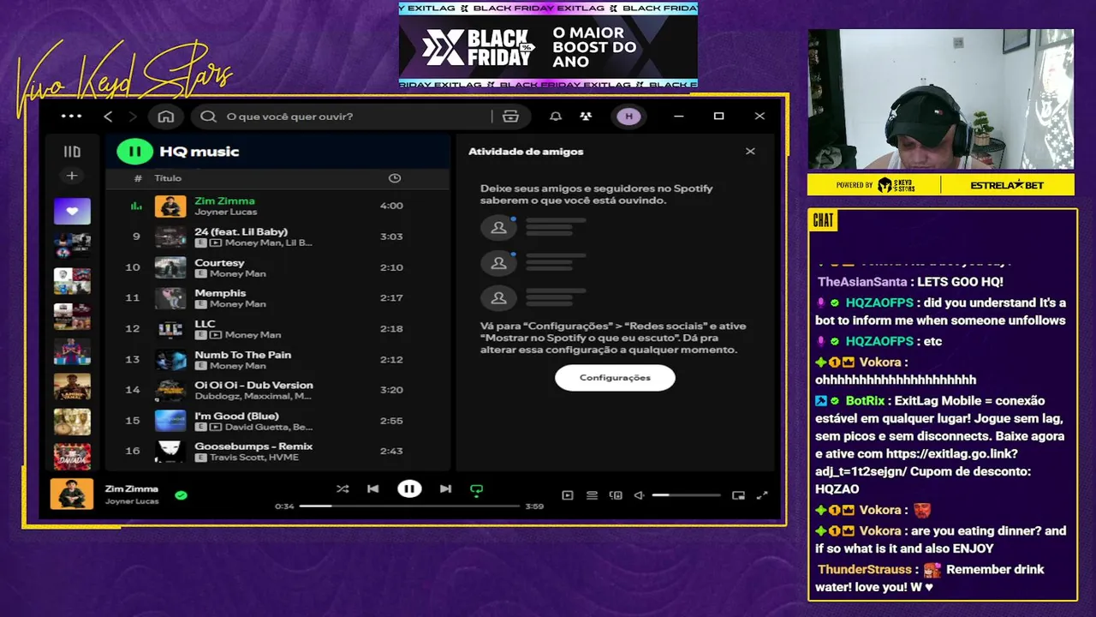
Task: Pause playback with the white center button
Action: coord(409,489)
